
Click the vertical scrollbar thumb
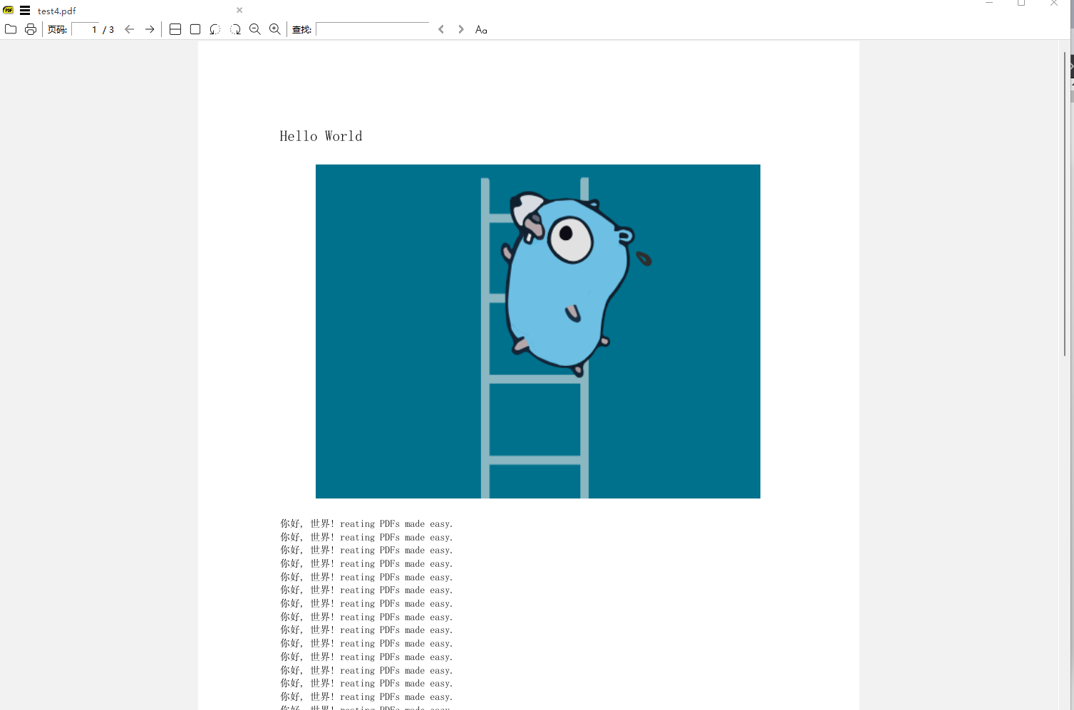[x=1065, y=204]
